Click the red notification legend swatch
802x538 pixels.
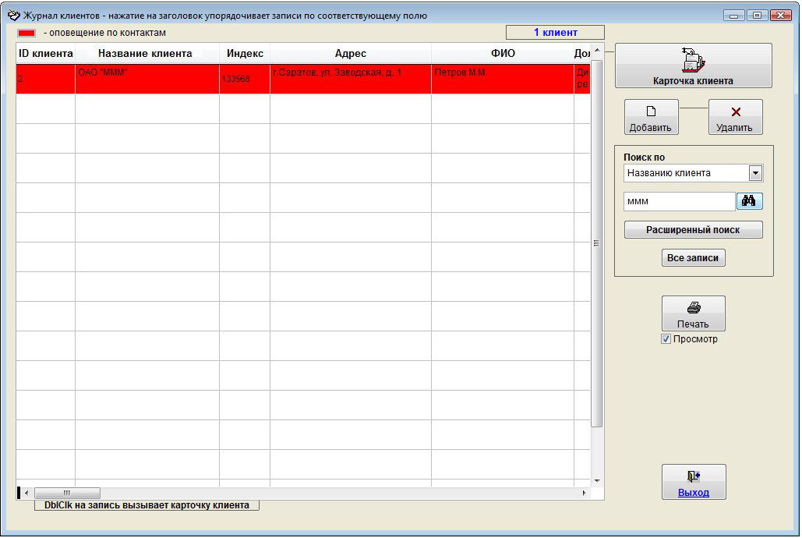point(26,33)
